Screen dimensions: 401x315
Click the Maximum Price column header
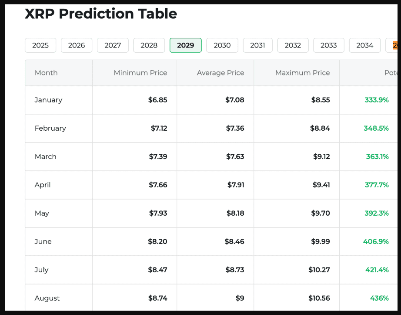[302, 73]
